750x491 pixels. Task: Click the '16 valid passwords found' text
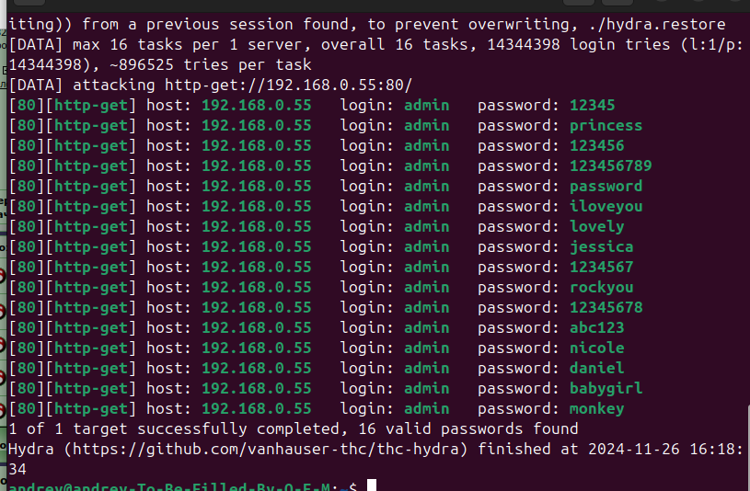point(468,428)
